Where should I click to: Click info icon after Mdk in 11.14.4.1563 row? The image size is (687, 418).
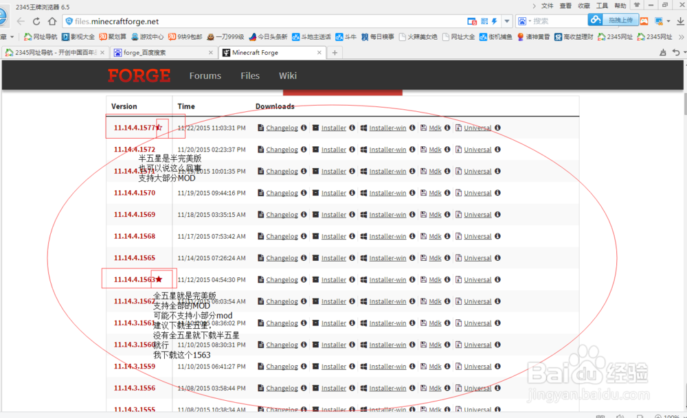click(447, 279)
